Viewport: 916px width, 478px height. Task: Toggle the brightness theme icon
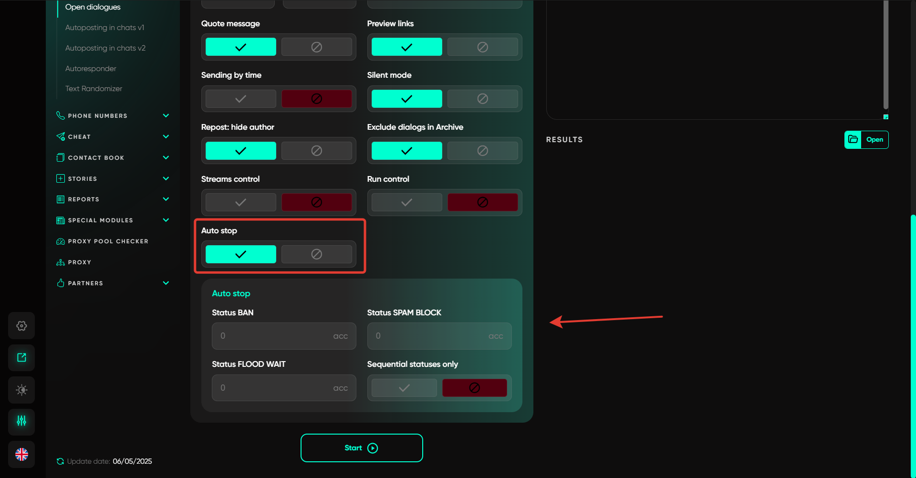click(21, 390)
